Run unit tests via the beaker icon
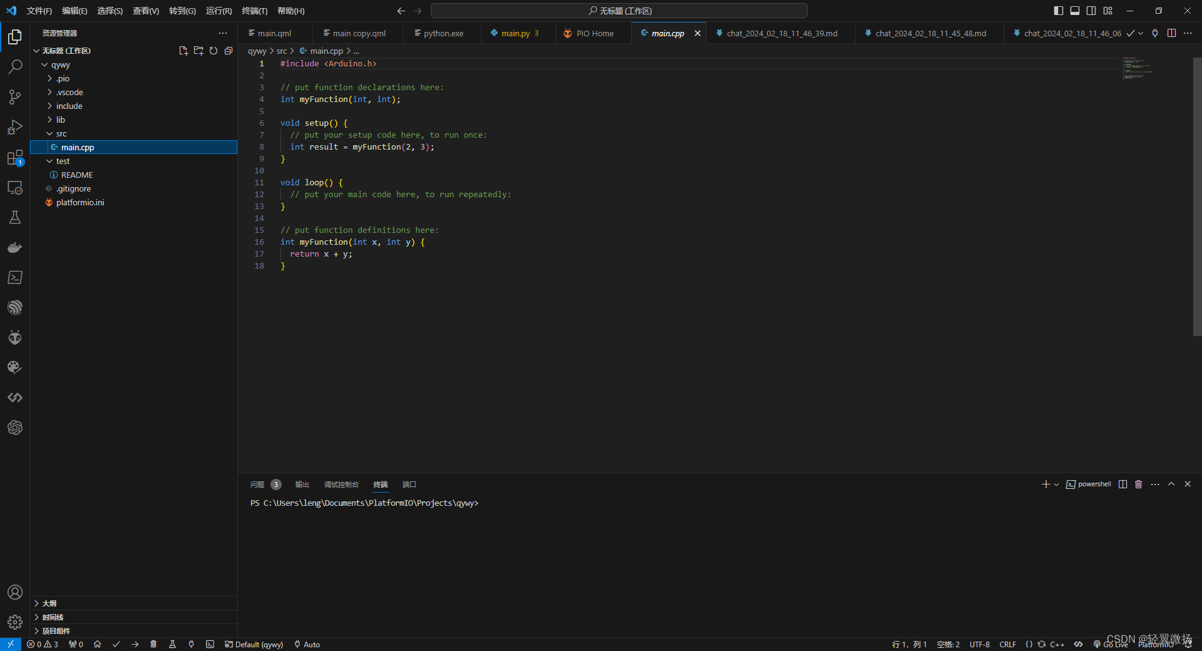1202x651 pixels. pos(173,644)
